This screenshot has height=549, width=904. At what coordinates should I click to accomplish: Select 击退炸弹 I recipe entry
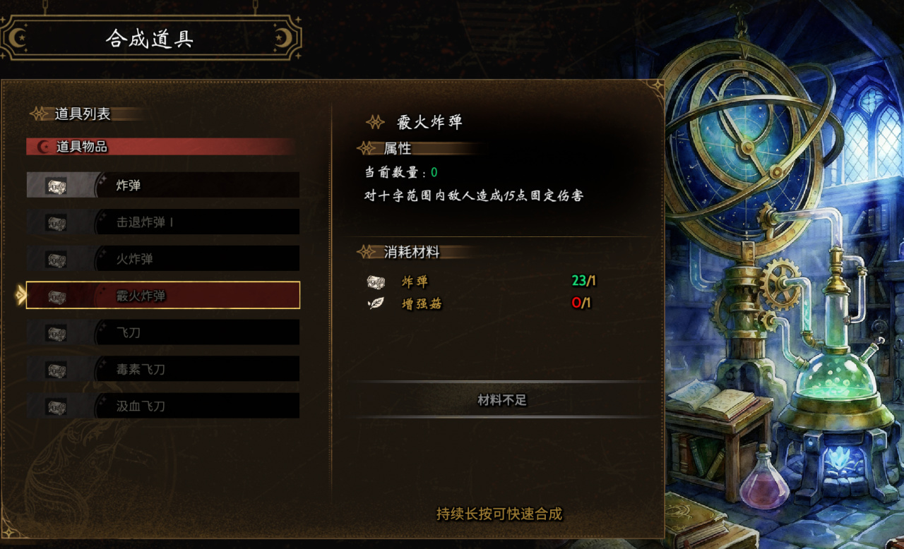163,222
